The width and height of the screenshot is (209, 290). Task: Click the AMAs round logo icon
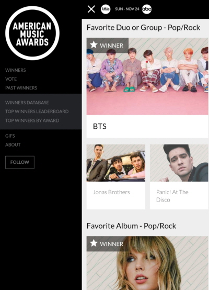point(106,9)
